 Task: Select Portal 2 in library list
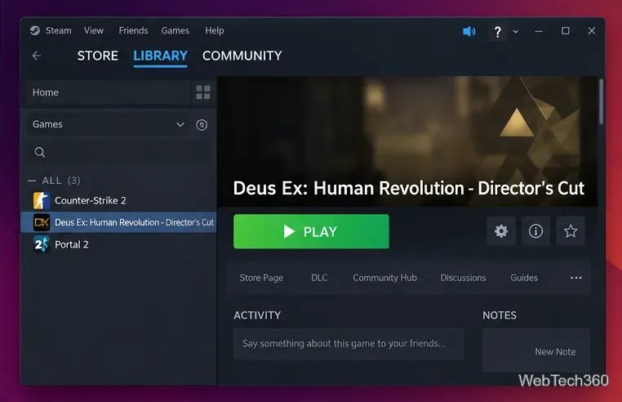pyautogui.click(x=118, y=244)
